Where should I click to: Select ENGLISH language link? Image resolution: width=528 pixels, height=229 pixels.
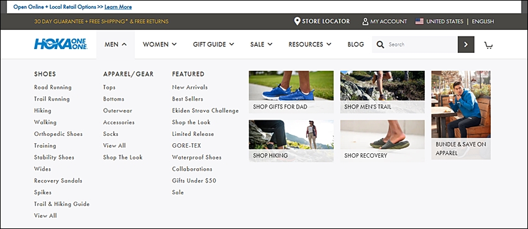coord(483,21)
